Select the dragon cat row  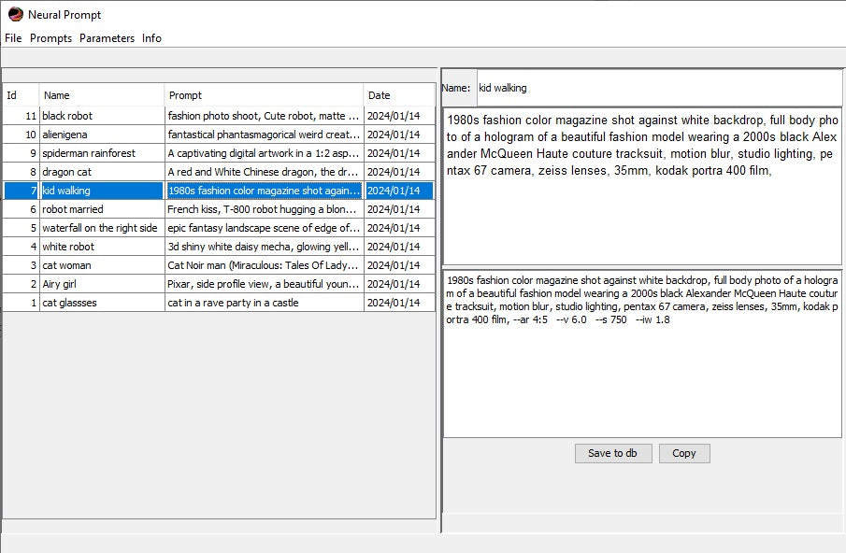pyautogui.click(x=101, y=172)
